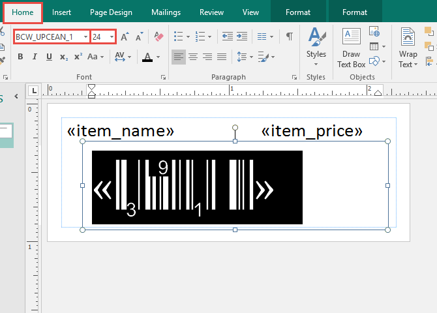Open the Columns button

click(x=265, y=37)
